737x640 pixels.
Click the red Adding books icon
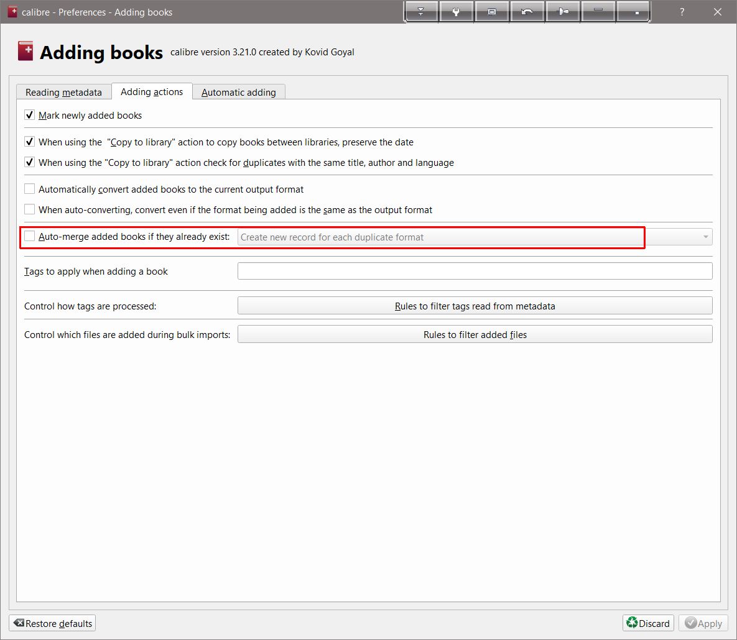click(x=25, y=51)
